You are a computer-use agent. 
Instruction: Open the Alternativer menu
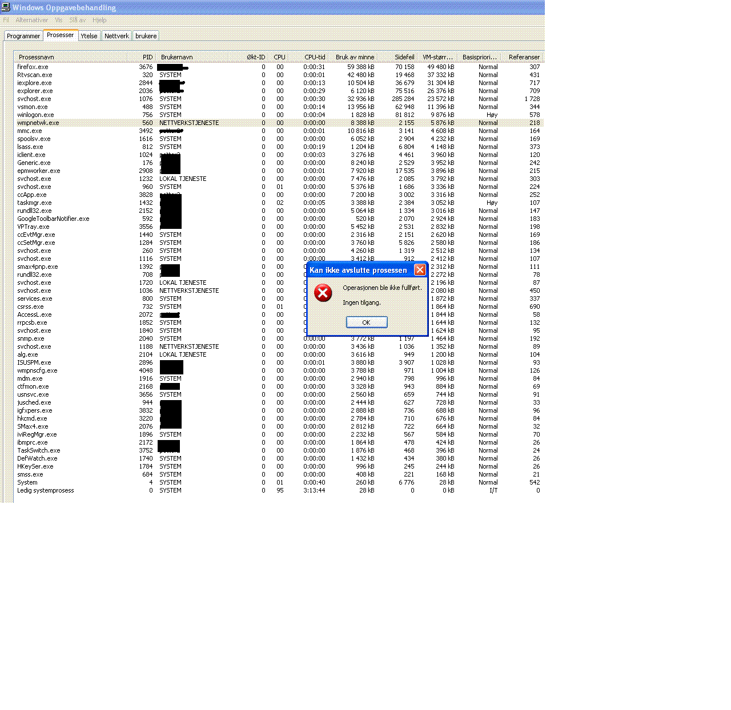[x=32, y=20]
